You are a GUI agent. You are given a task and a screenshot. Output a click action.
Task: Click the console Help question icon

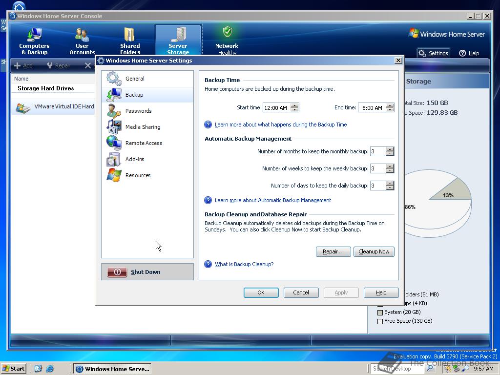462,53
